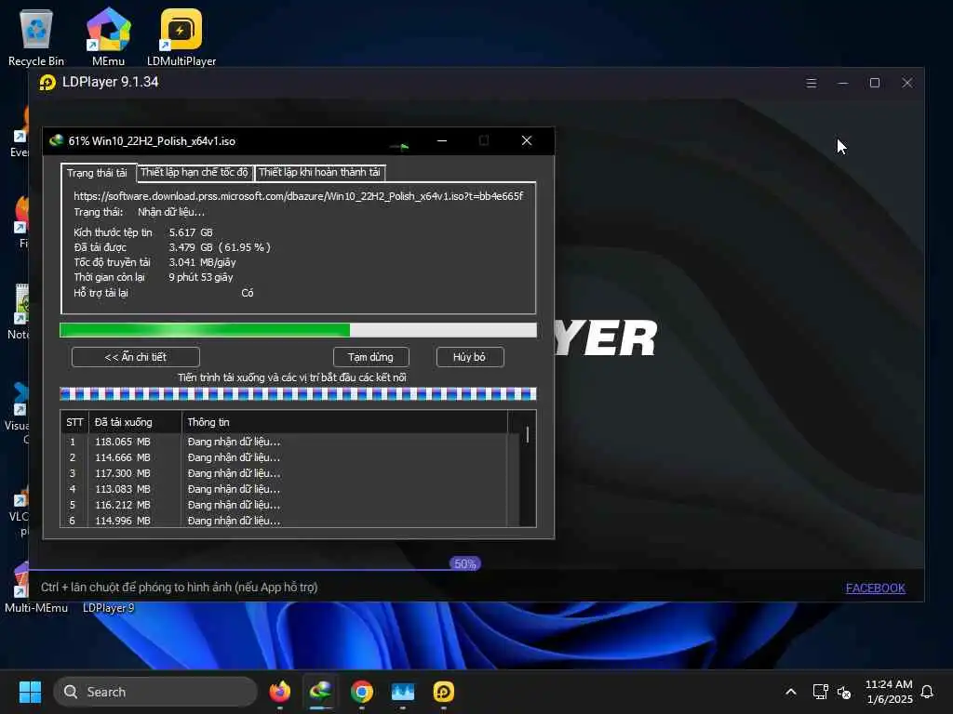Open the LDPlayer9 desktop shortcut

[x=108, y=607]
